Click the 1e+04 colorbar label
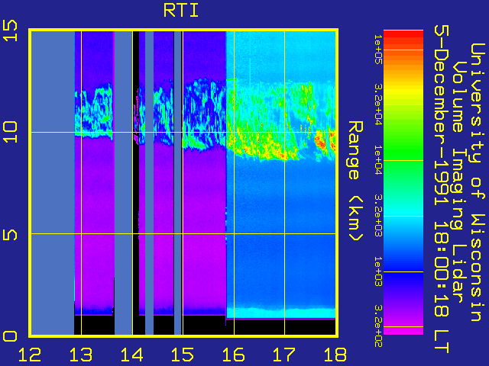Viewport: 489px width, 366px height. [x=378, y=159]
